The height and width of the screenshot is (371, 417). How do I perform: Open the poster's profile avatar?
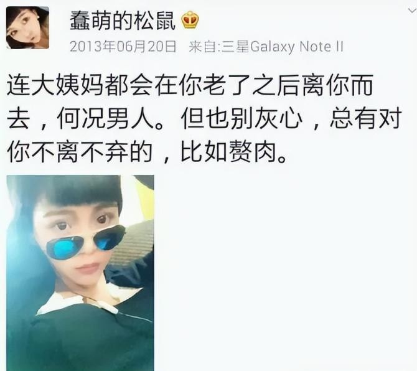pyautogui.click(x=27, y=27)
